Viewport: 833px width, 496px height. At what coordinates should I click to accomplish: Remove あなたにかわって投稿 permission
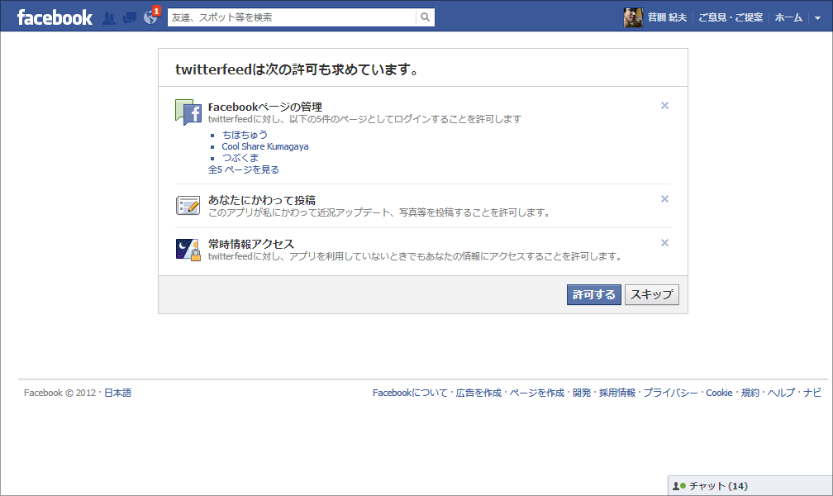(664, 199)
